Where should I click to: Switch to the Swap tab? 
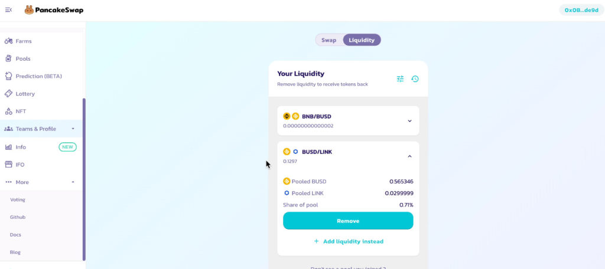coord(328,40)
